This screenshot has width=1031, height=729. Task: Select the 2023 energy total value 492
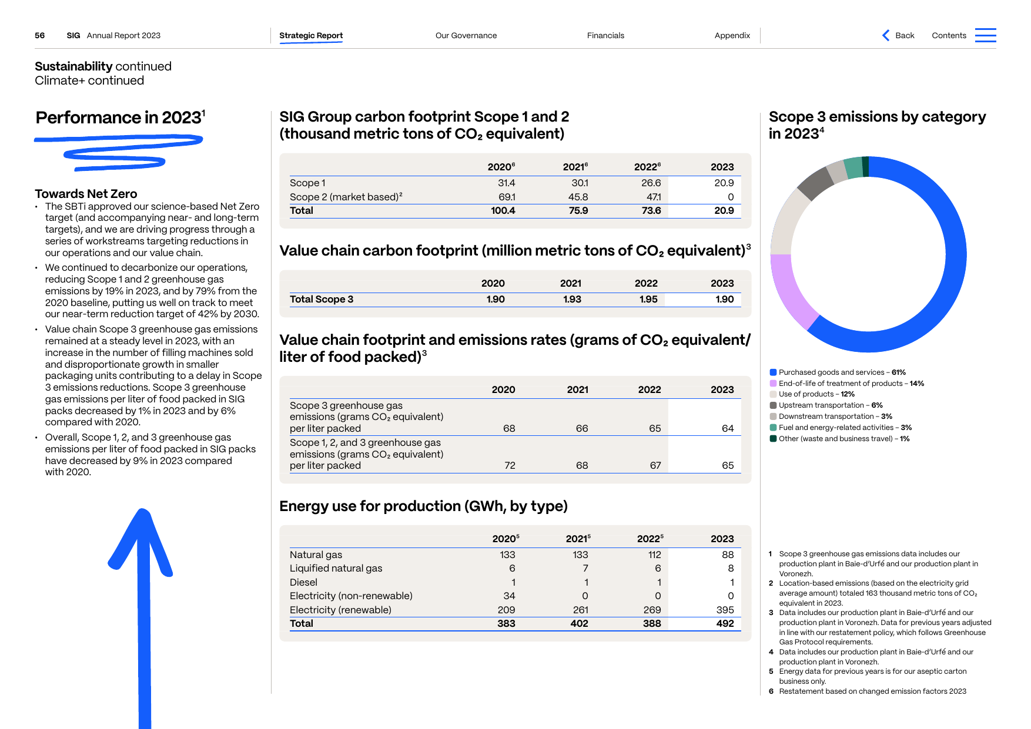(x=725, y=623)
